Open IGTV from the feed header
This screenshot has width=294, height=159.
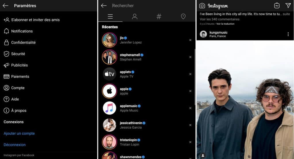click(277, 6)
